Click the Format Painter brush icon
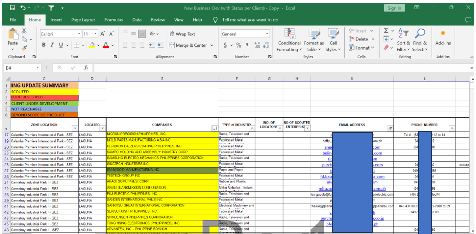The height and width of the screenshot is (234, 476). click(25, 47)
